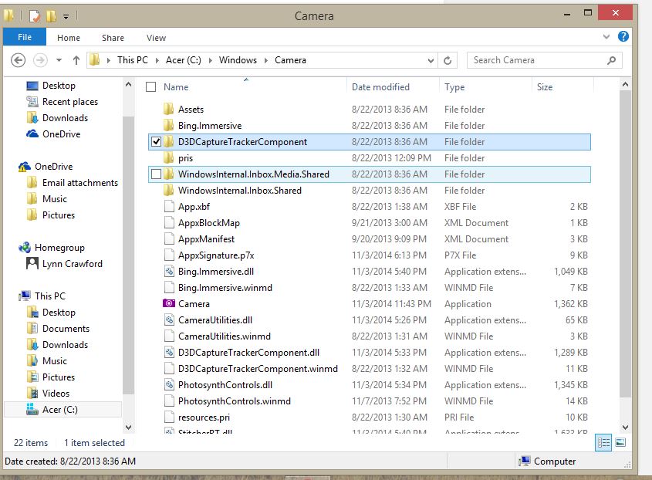
Task: Select PhotosynthControls.winmd file
Action: pos(370,401)
